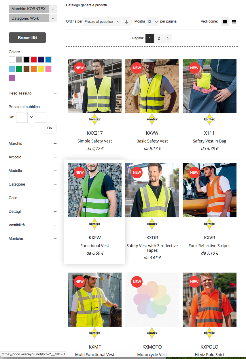Open the Mostra items-per-page dropdown
The image size is (246, 359).
153,22
